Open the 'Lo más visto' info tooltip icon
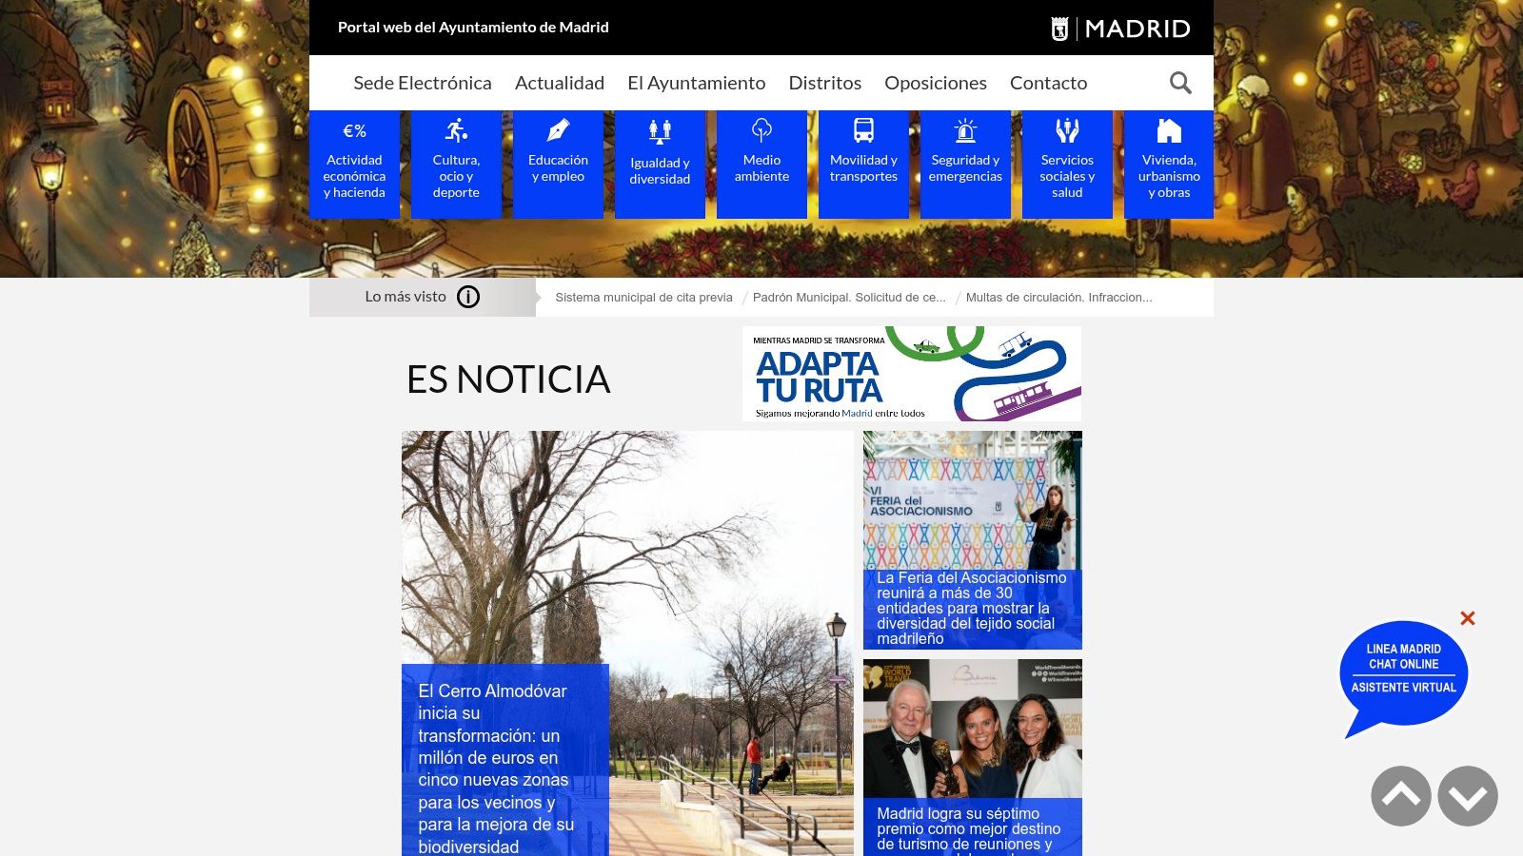The height and width of the screenshot is (856, 1523). 467,297
